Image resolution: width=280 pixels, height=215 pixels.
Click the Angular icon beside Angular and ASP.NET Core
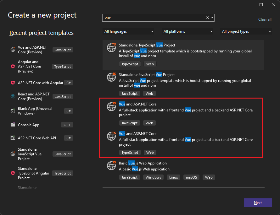coord(13,66)
